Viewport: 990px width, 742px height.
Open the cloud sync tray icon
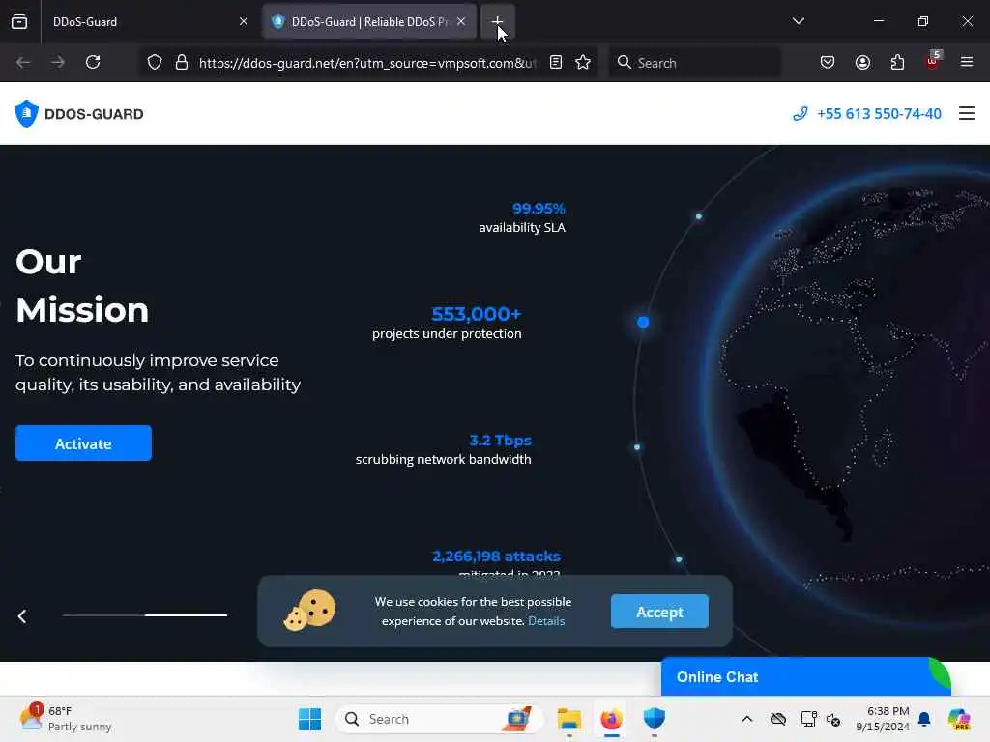[778, 719]
